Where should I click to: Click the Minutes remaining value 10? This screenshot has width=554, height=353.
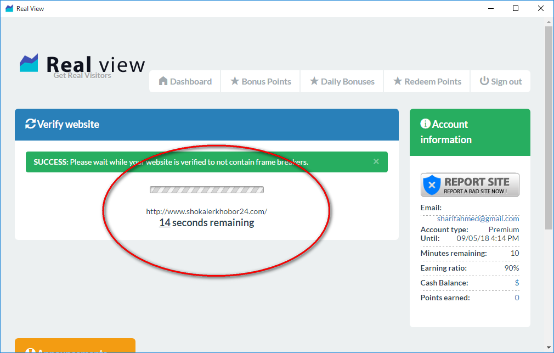click(x=515, y=253)
